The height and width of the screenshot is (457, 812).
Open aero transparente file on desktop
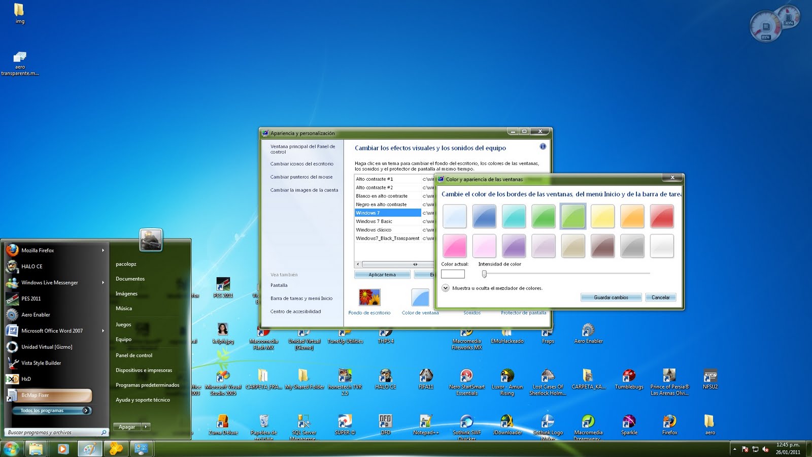coord(20,63)
